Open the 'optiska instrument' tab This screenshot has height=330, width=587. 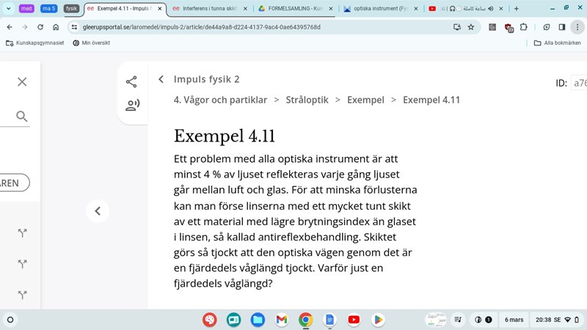378,9
